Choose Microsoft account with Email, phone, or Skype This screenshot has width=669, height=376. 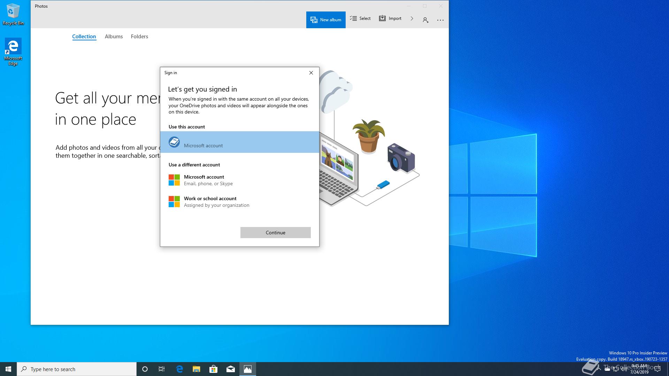point(240,180)
